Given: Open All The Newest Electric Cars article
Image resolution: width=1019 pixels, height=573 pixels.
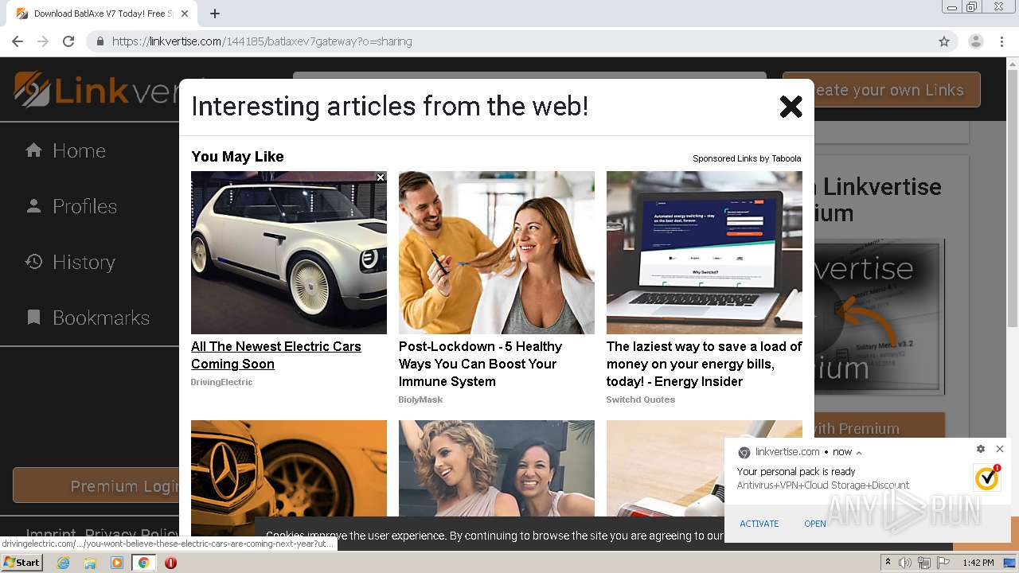Looking at the screenshot, I should (276, 355).
